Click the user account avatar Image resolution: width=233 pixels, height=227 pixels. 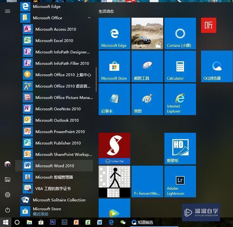8,165
